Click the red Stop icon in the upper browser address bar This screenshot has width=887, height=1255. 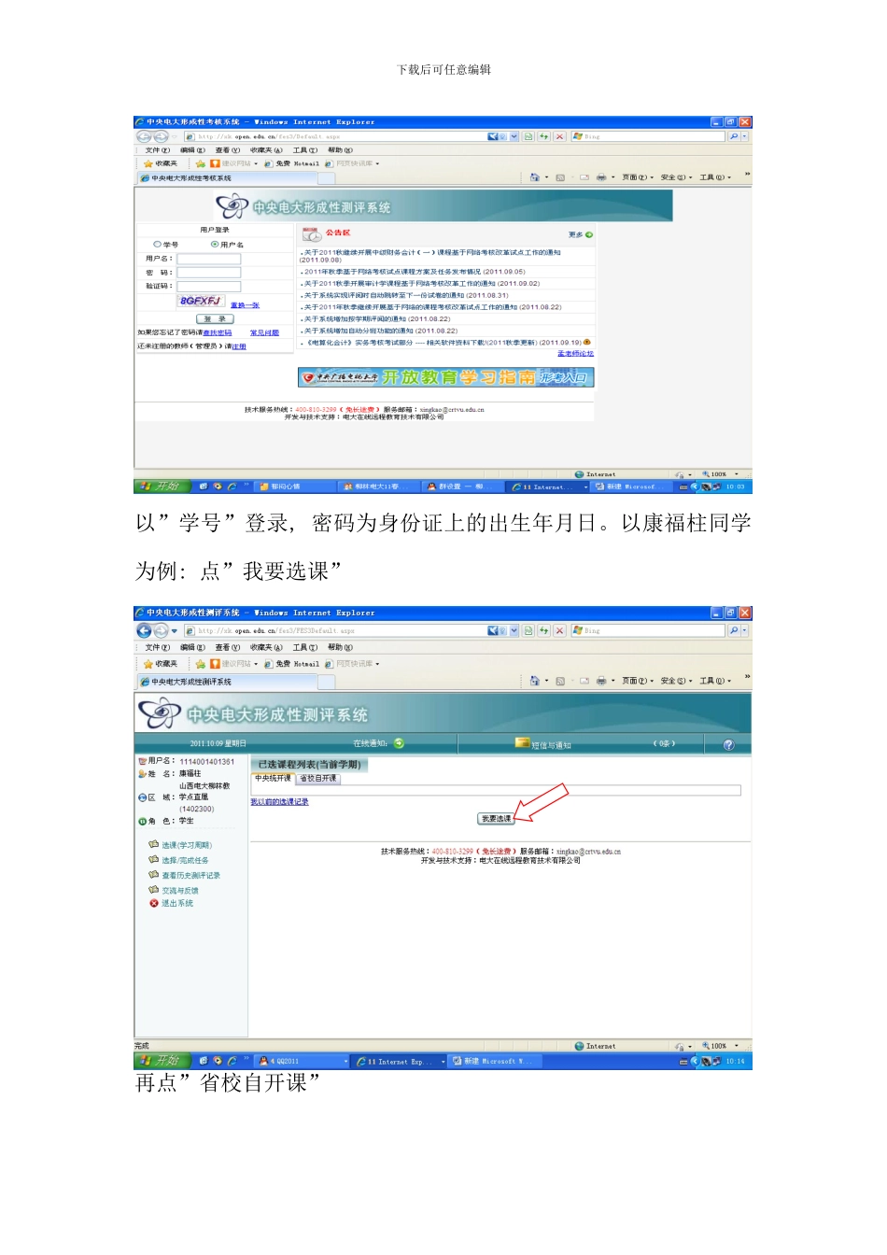click(x=559, y=136)
